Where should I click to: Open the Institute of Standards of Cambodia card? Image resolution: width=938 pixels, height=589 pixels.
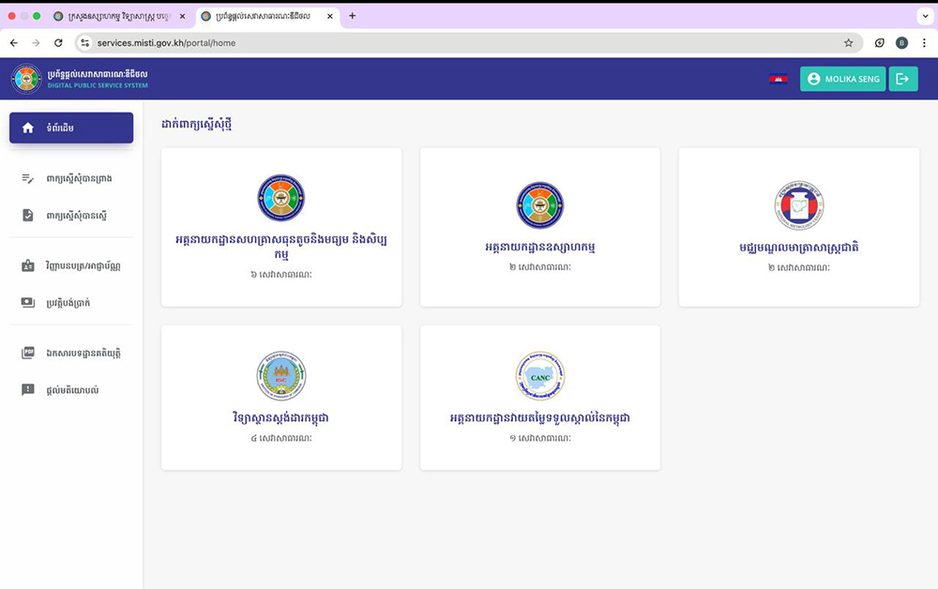(281, 397)
